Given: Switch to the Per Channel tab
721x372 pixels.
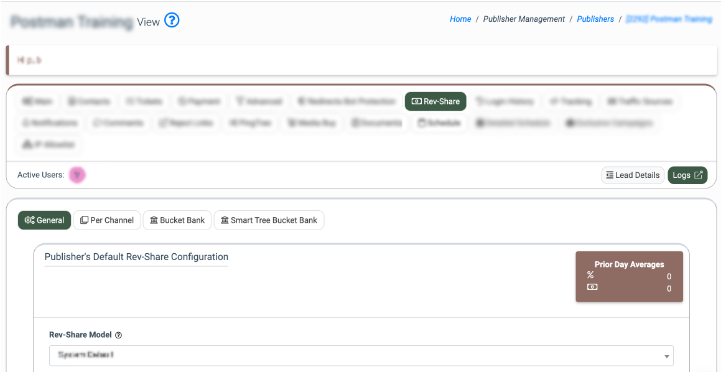Looking at the screenshot, I should [x=107, y=220].
